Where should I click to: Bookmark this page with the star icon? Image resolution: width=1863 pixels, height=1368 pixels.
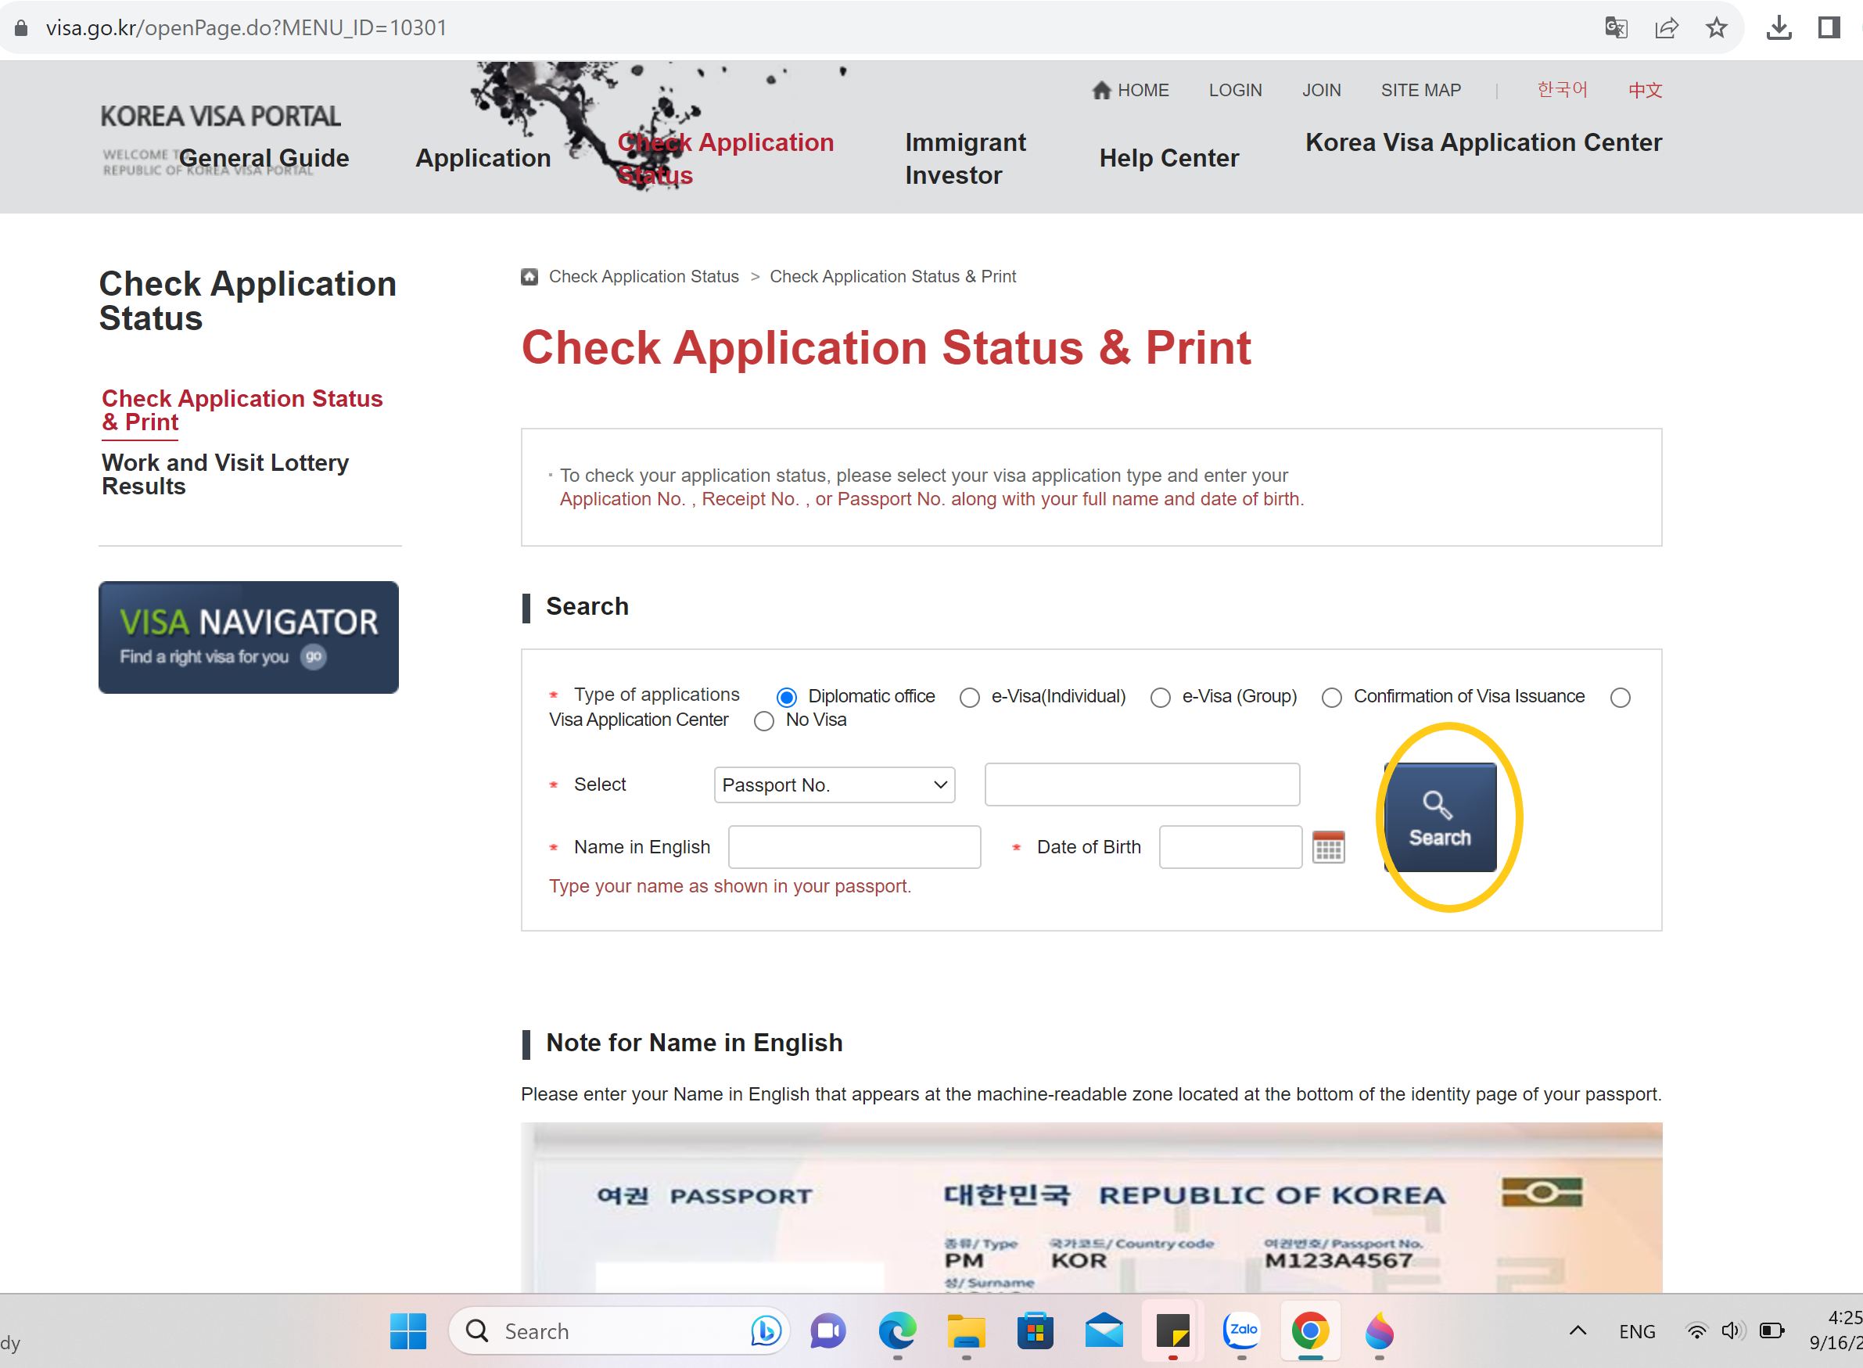pyautogui.click(x=1716, y=28)
